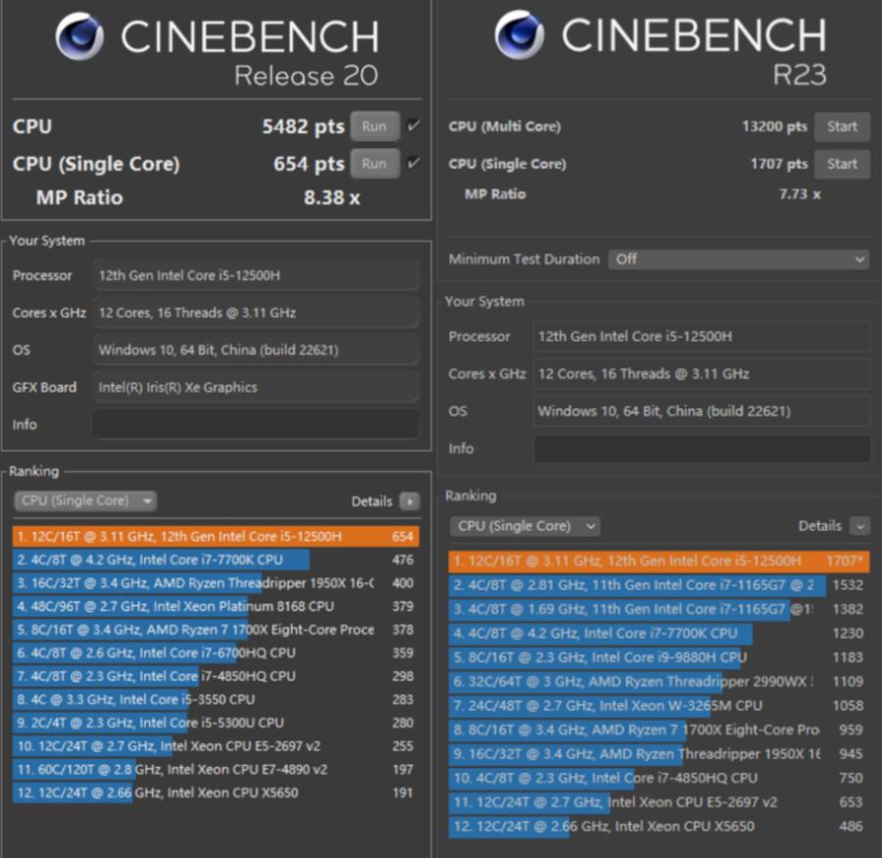Open the Minimum Test Duration dropdown
882x858 pixels.
pos(738,260)
